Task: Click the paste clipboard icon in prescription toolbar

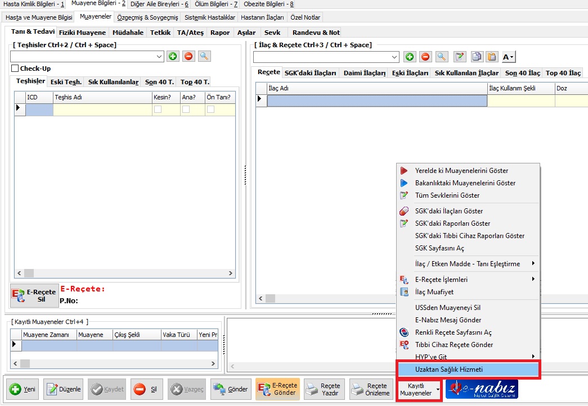Action: click(x=492, y=57)
